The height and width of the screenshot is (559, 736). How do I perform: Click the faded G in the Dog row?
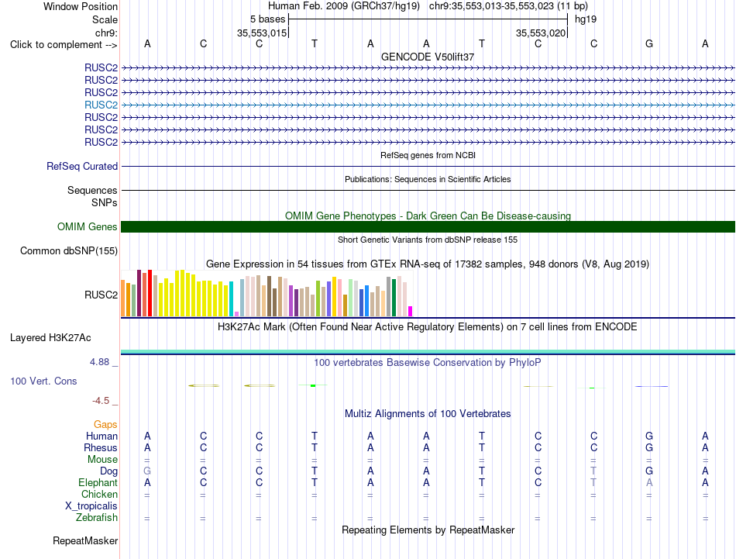pyautogui.click(x=147, y=471)
